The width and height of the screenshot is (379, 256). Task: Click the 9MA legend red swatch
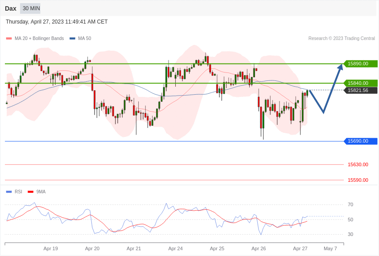31,192
